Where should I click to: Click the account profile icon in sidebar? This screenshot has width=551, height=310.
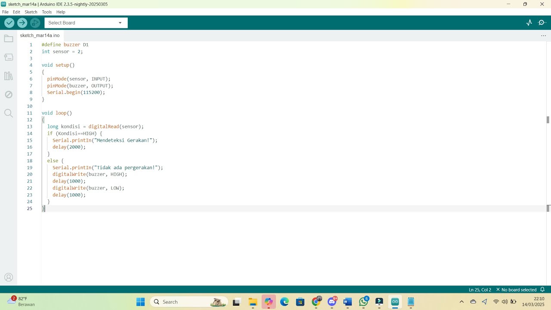[9, 277]
